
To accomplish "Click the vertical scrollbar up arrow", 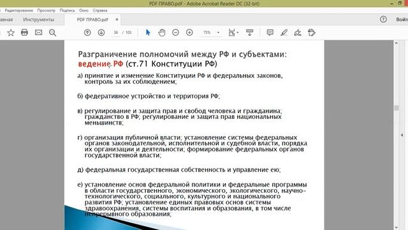I will coord(397,43).
